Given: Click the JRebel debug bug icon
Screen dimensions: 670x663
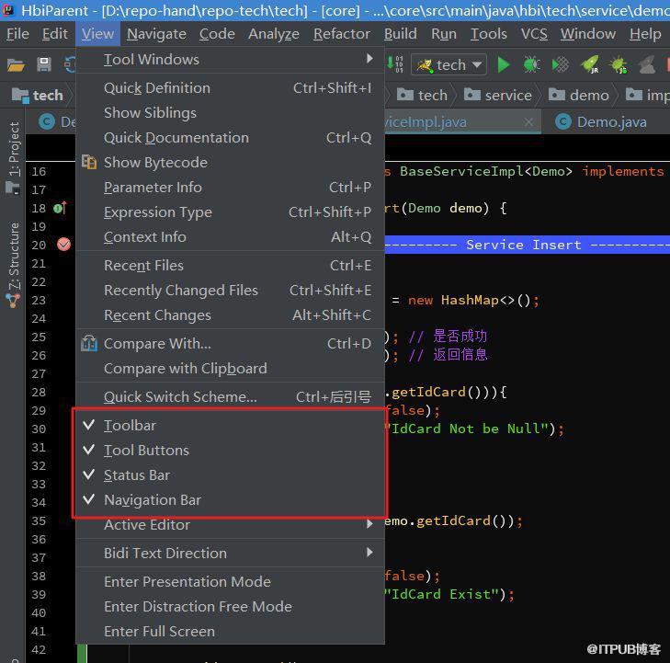Looking at the screenshot, I should coord(619,65).
